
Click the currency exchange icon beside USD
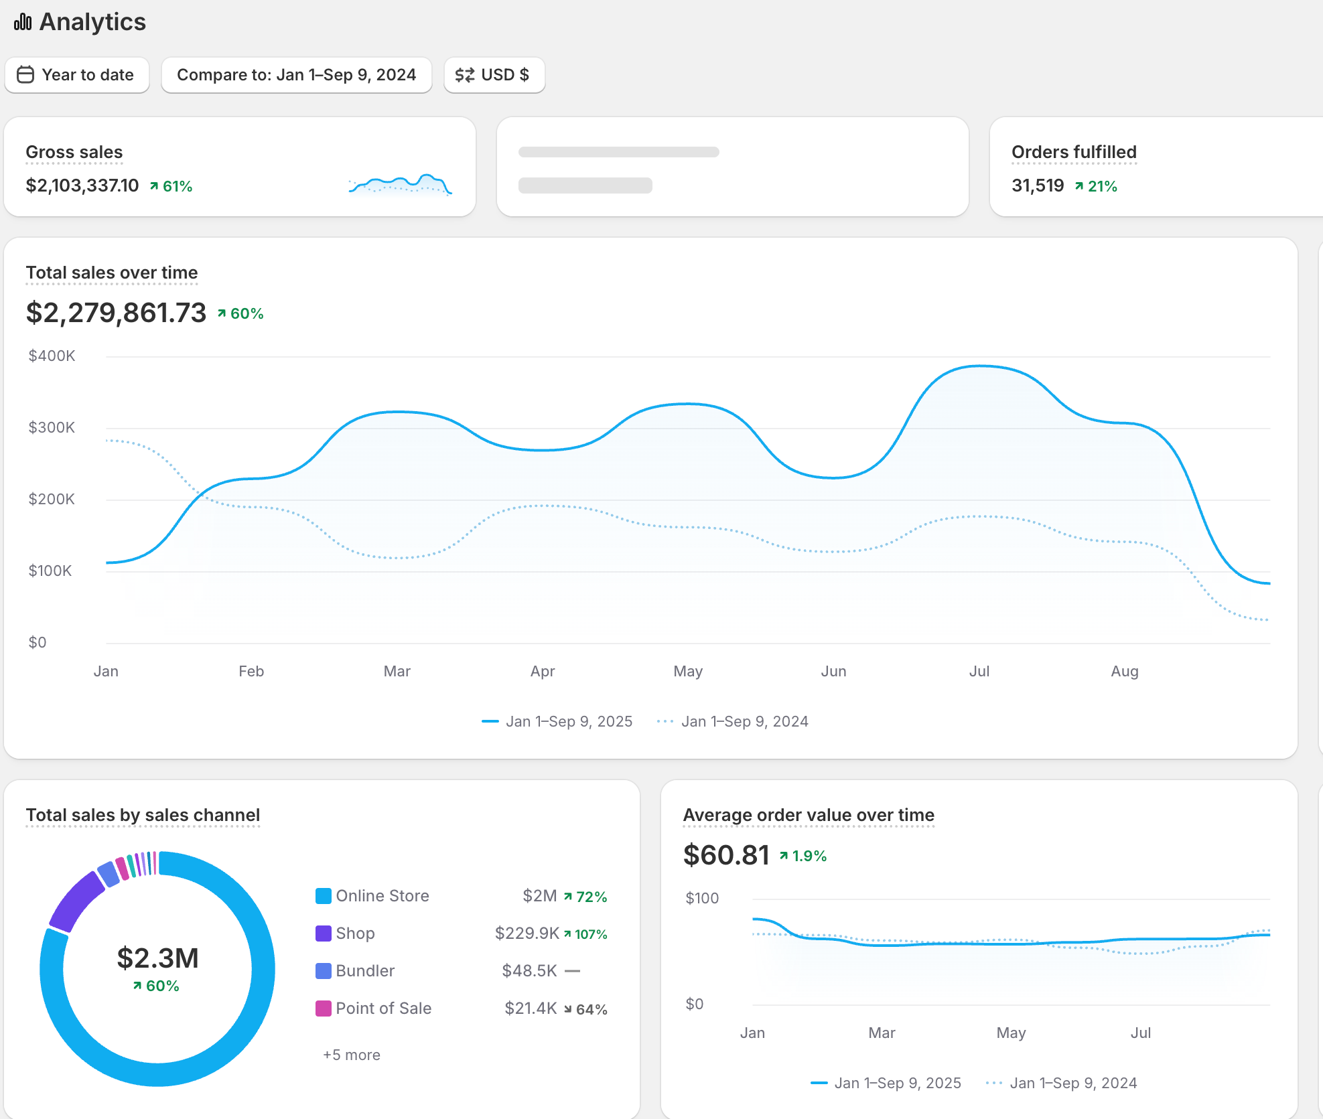coord(464,74)
